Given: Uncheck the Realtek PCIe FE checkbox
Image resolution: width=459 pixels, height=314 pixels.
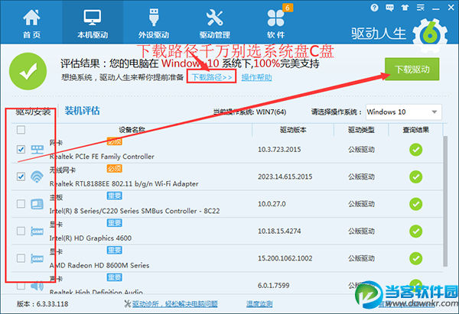Looking at the screenshot, I should click(21, 150).
